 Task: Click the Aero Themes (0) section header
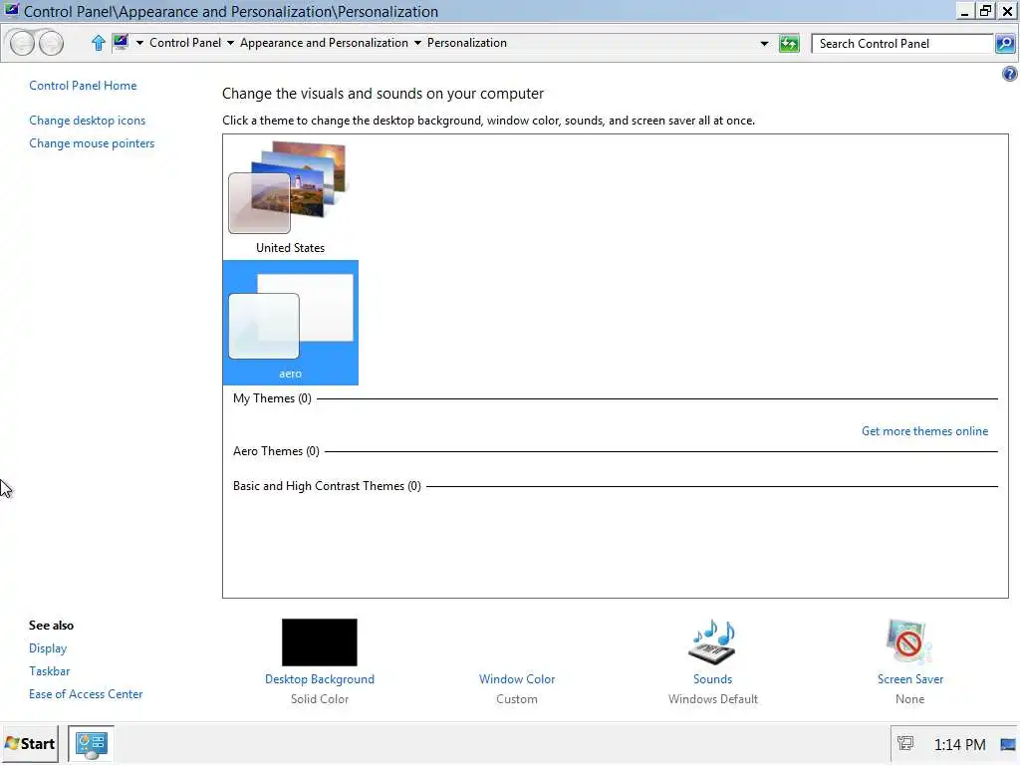[276, 451]
